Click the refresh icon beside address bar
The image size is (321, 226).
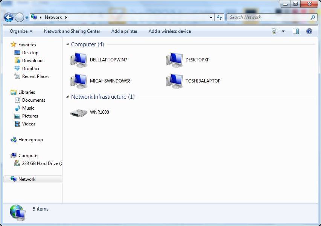[x=220, y=17]
